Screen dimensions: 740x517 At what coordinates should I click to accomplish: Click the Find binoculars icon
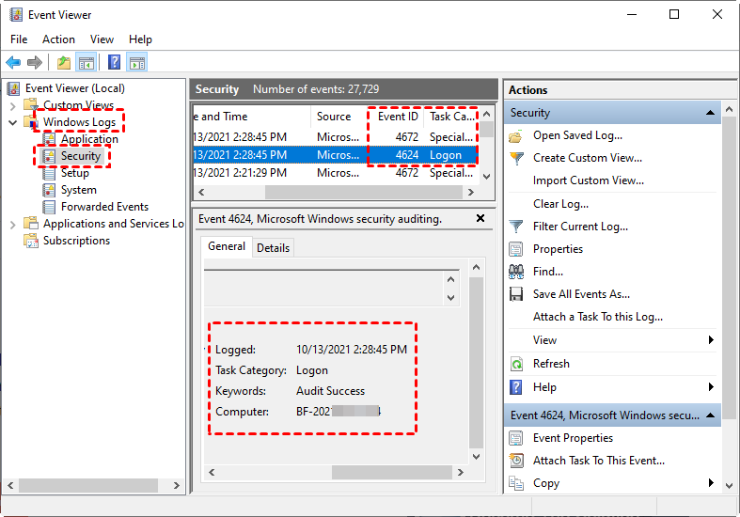click(516, 272)
